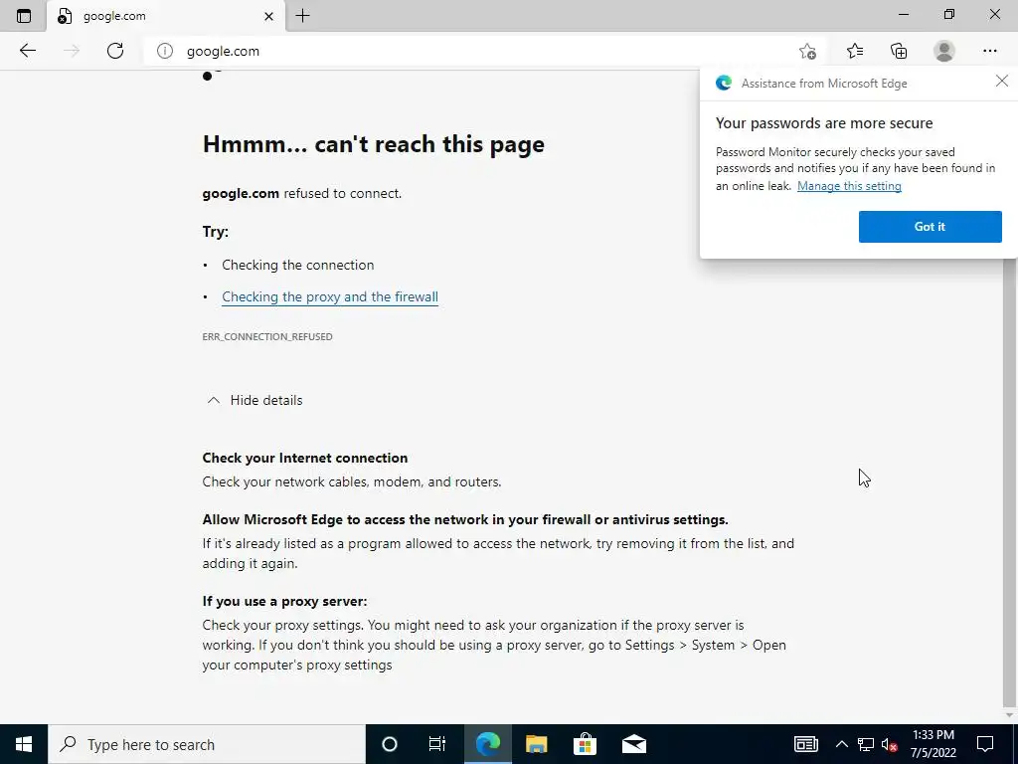Click the Your passwords are more secure title
The width and height of the screenshot is (1018, 764).
coord(824,123)
